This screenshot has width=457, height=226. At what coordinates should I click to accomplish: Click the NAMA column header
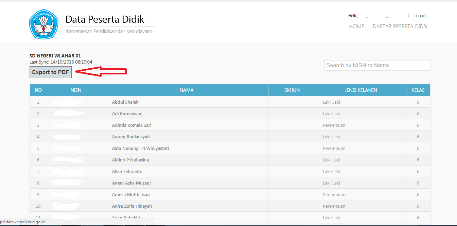click(187, 90)
